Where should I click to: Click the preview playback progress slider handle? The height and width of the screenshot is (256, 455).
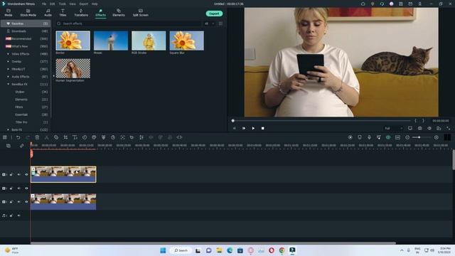(232, 121)
